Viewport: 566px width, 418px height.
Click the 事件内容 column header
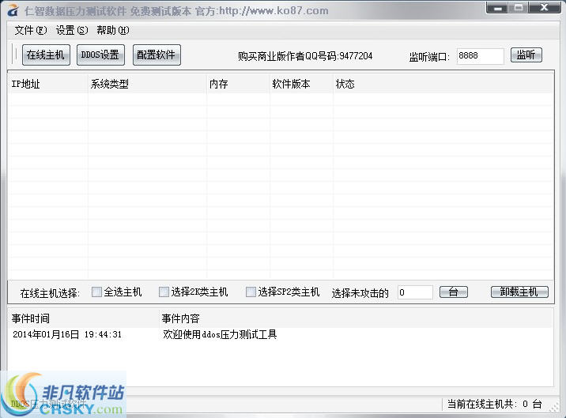pyautogui.click(x=356, y=318)
